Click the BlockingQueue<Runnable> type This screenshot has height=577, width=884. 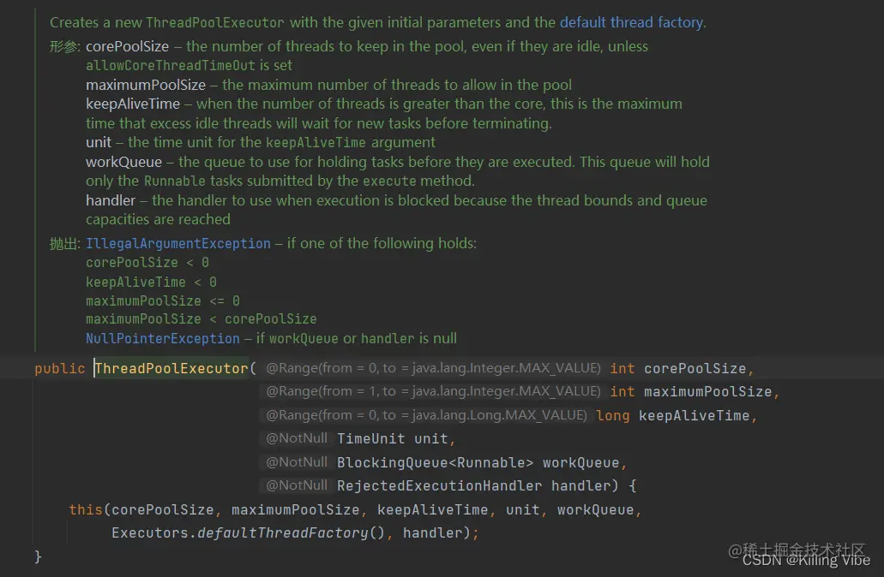tap(435, 462)
